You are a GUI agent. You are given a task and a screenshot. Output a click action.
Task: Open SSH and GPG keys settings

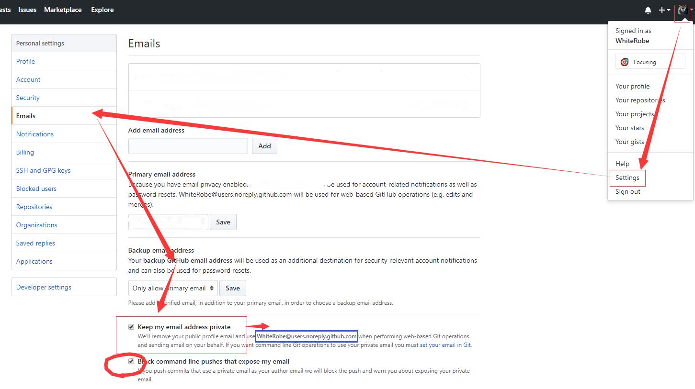(64, 170)
